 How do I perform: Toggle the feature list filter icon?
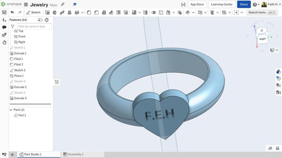pyautogui.click(x=13, y=27)
